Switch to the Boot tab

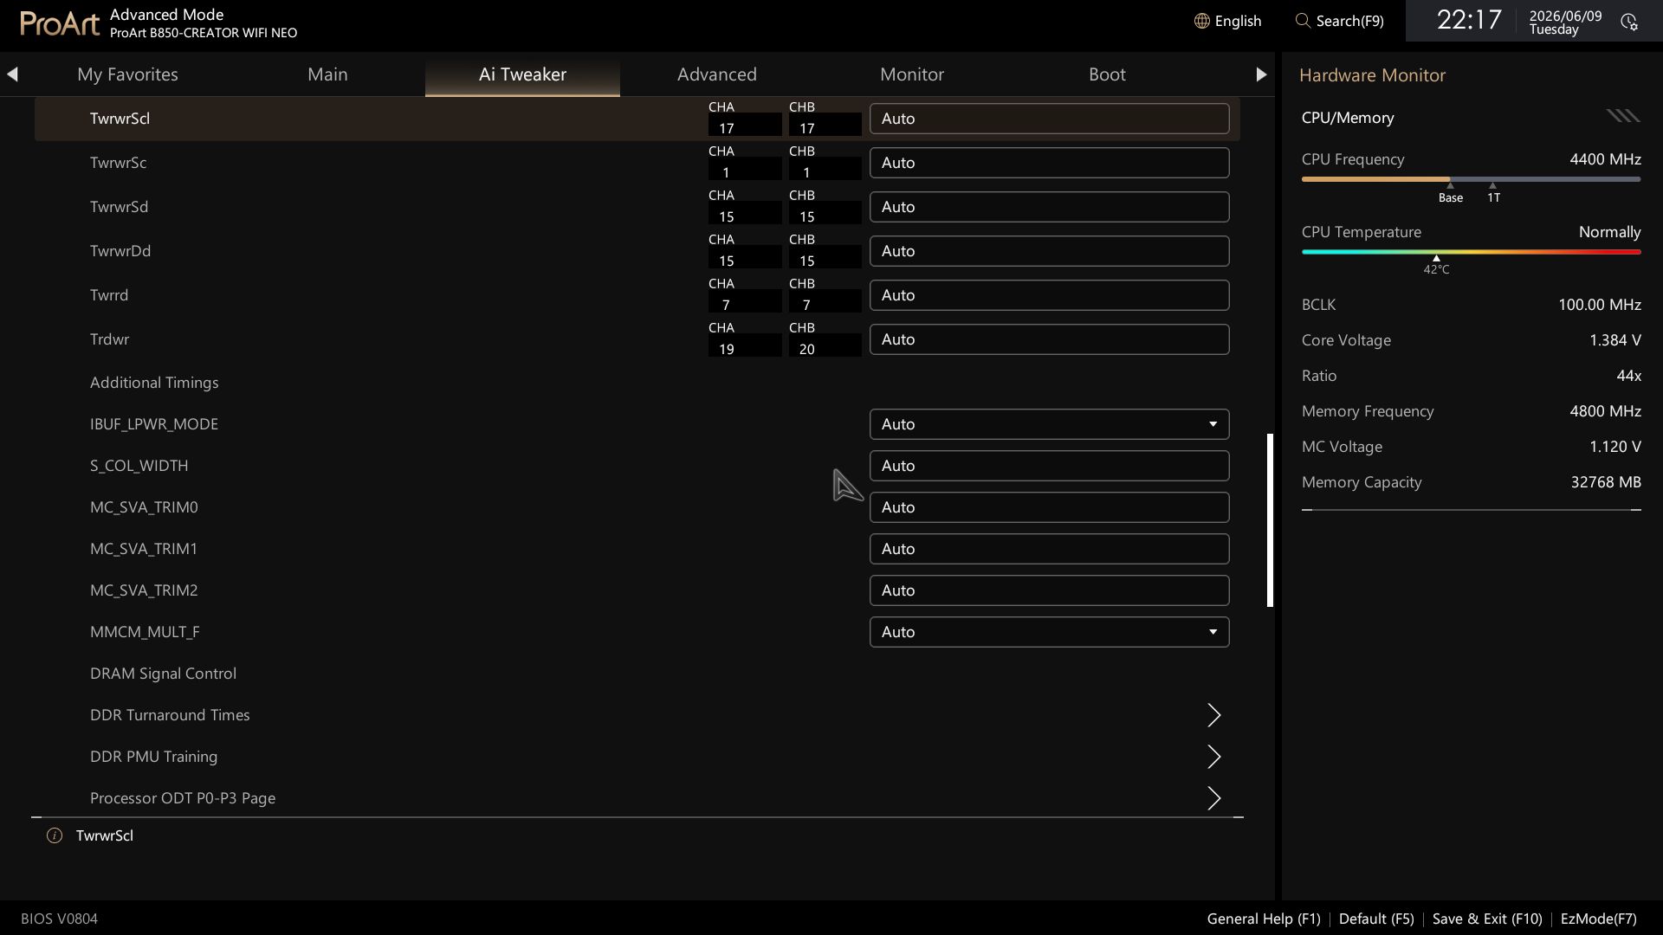point(1107,74)
